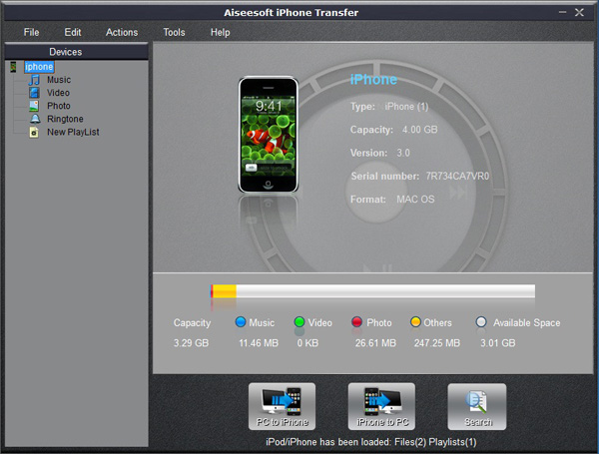The width and height of the screenshot is (599, 454).
Task: Select the Music tree label
Action: (59, 80)
